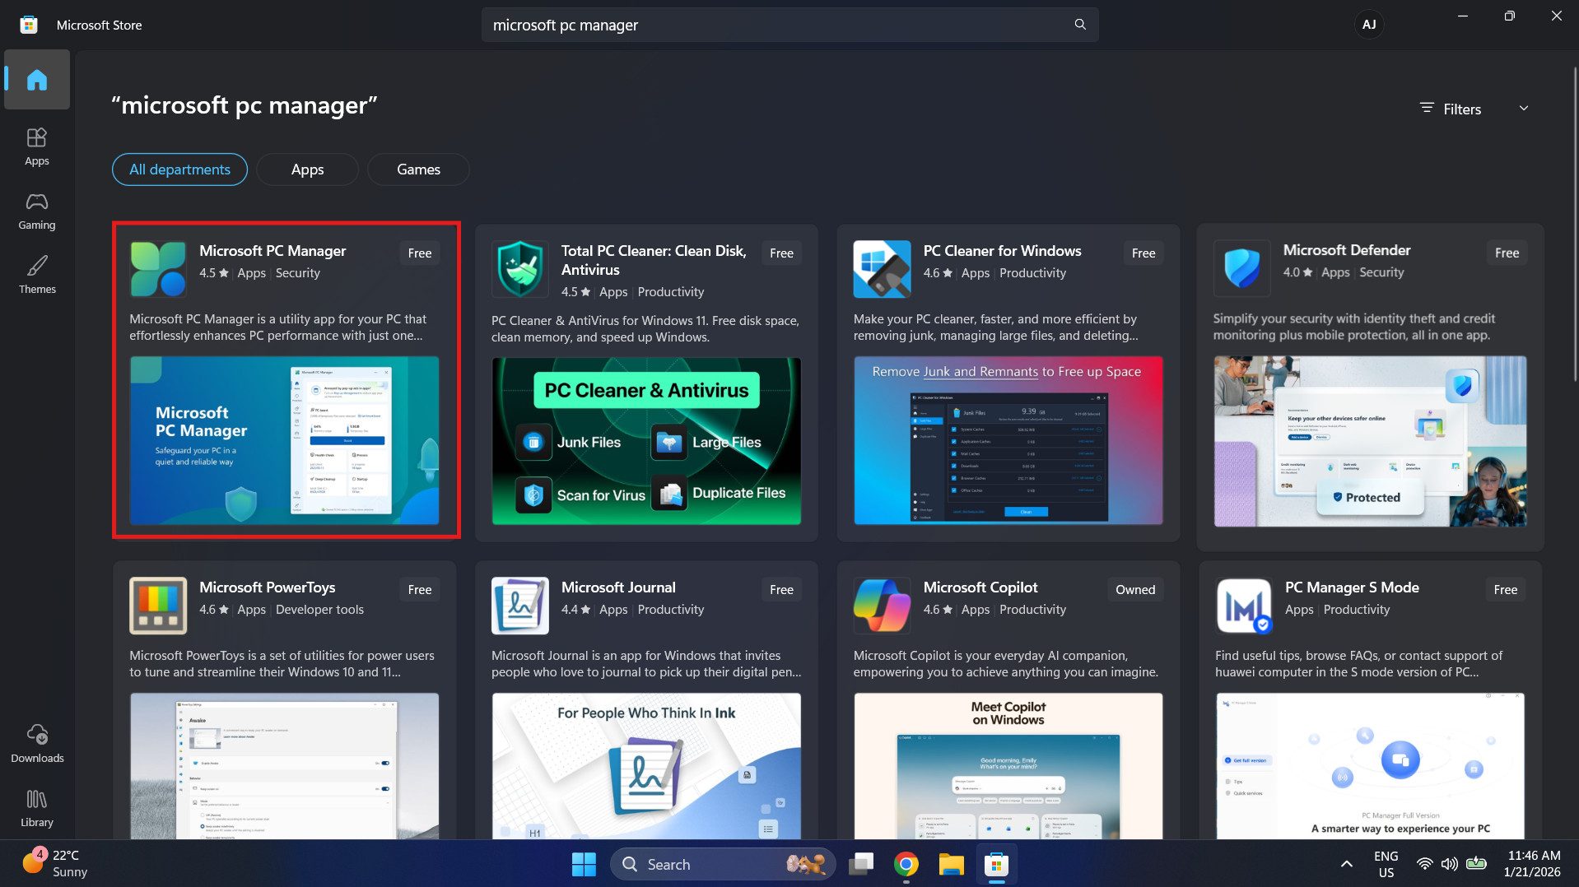Open the ENG US language switcher

click(x=1386, y=864)
